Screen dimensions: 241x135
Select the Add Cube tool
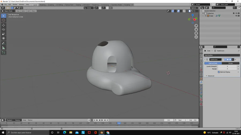click(x=3, y=53)
